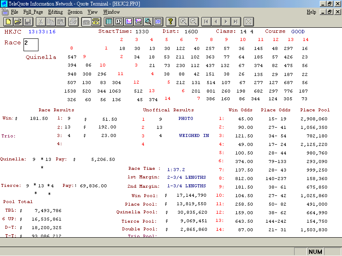Click the yellow question mark help icon

click(x=171, y=22)
